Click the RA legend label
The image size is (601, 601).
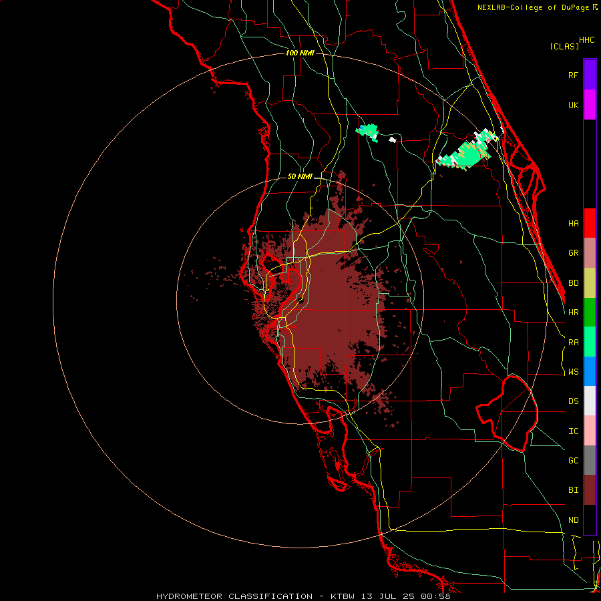[573, 343]
